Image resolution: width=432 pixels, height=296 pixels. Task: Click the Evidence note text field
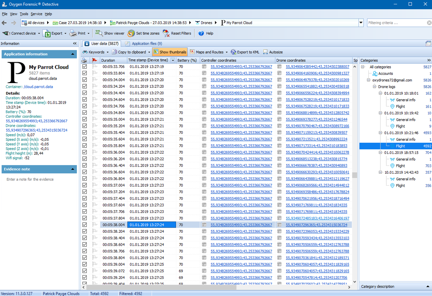39,179
